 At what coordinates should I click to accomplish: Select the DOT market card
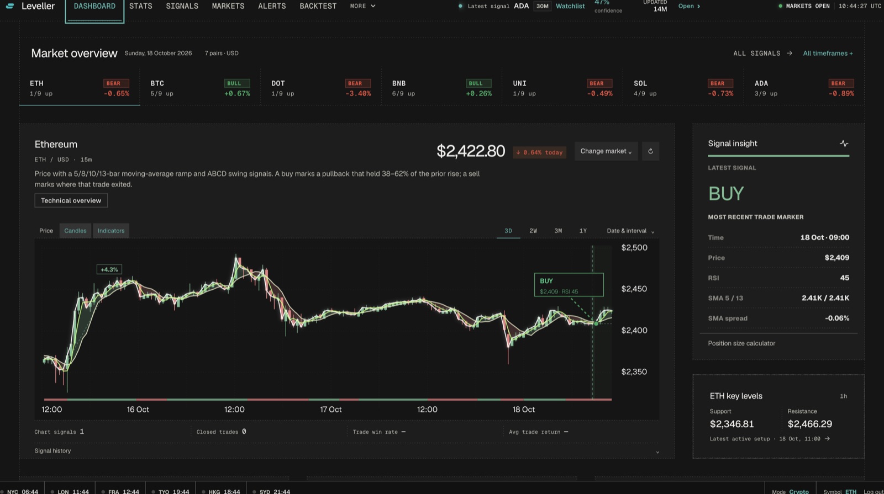click(x=321, y=88)
